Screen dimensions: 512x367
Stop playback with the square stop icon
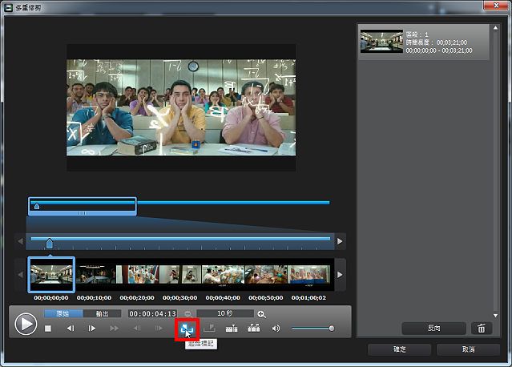48,329
